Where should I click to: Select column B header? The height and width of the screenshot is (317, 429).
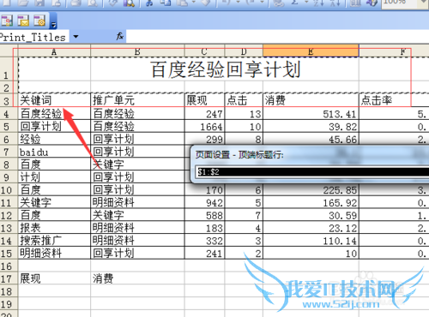137,51
